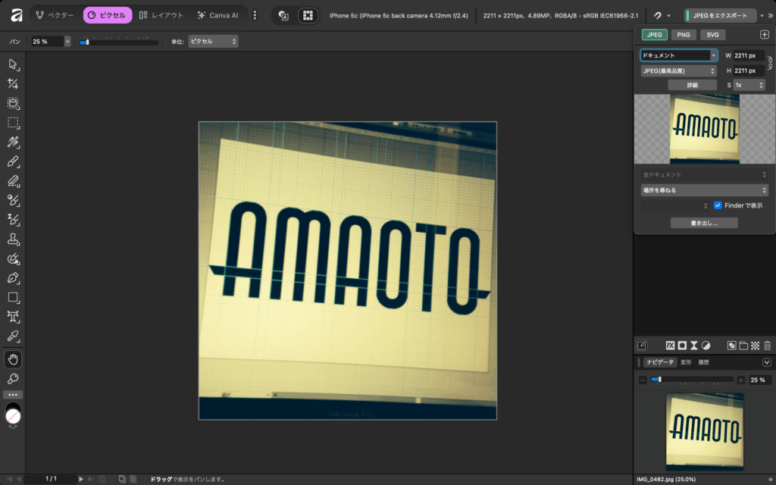Choose the Rectangle shape tool
The height and width of the screenshot is (485, 776).
(13, 297)
